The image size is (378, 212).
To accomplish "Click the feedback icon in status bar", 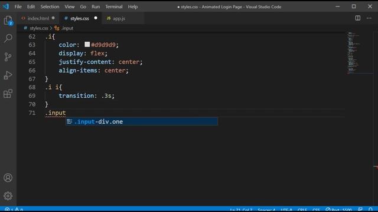I will (x=360, y=210).
